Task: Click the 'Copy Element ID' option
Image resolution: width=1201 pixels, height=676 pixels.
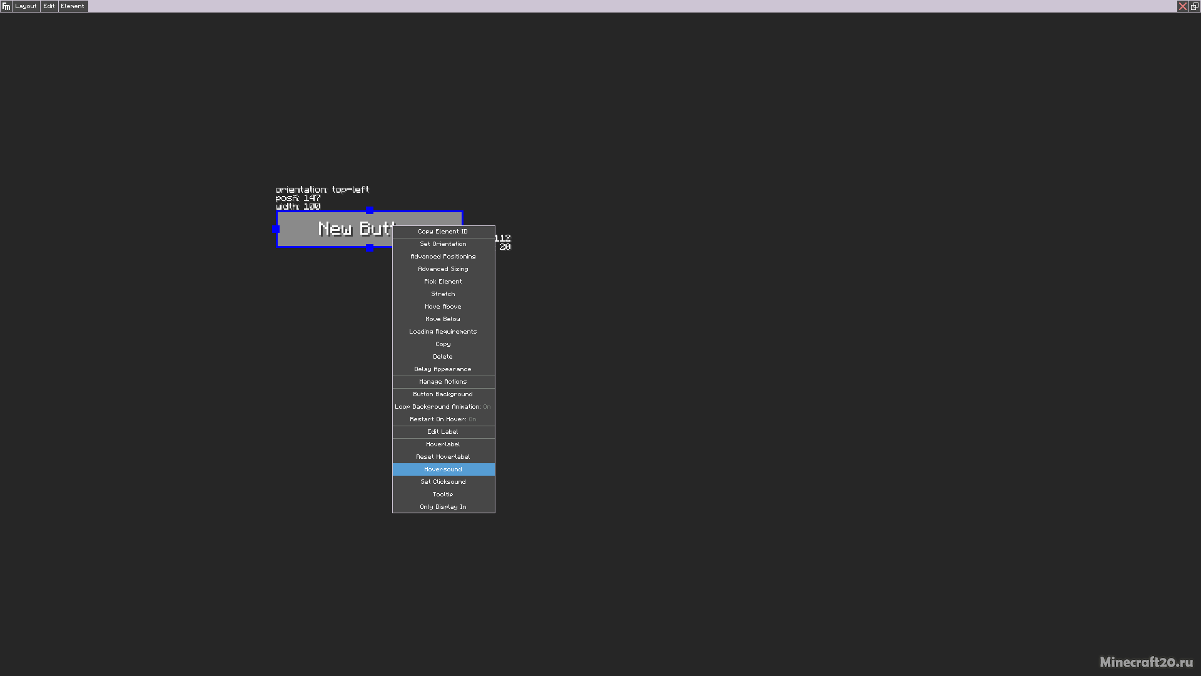Action: 443,231
